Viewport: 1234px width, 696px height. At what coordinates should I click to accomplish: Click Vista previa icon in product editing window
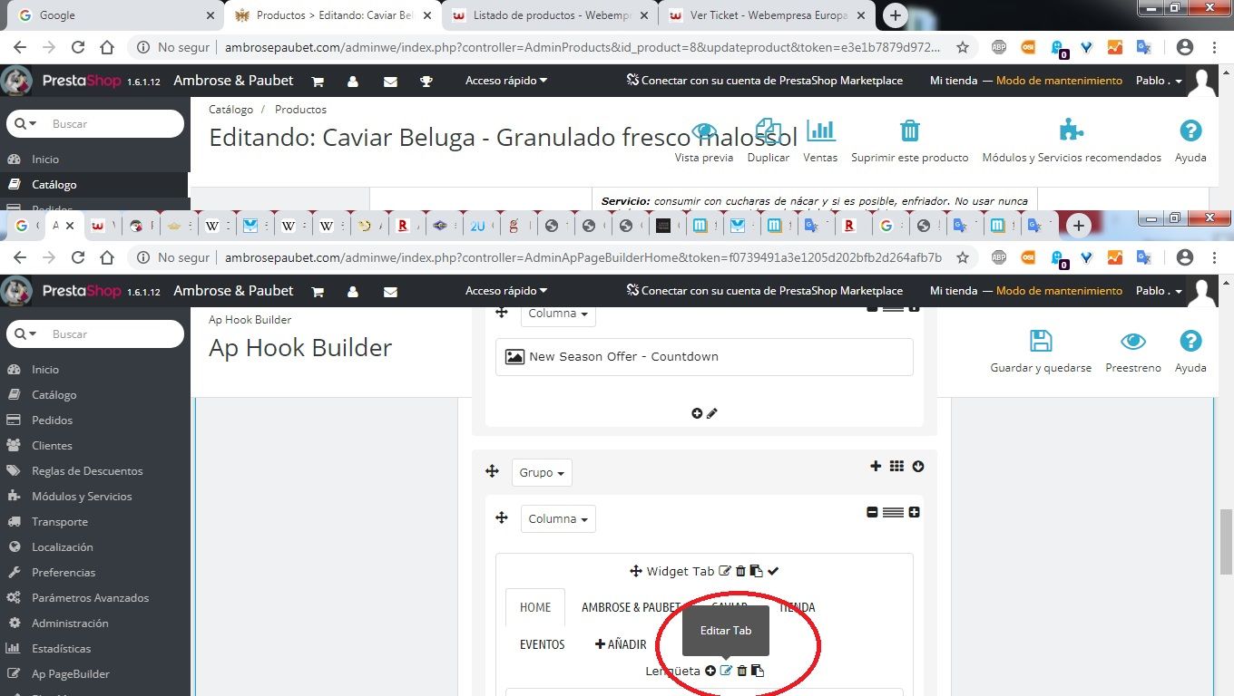(x=703, y=131)
